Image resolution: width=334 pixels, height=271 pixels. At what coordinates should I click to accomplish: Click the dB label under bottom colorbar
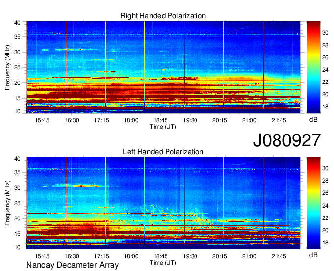tap(313, 255)
